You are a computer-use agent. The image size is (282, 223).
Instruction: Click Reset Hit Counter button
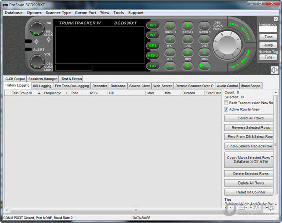pyautogui.click(x=249, y=192)
